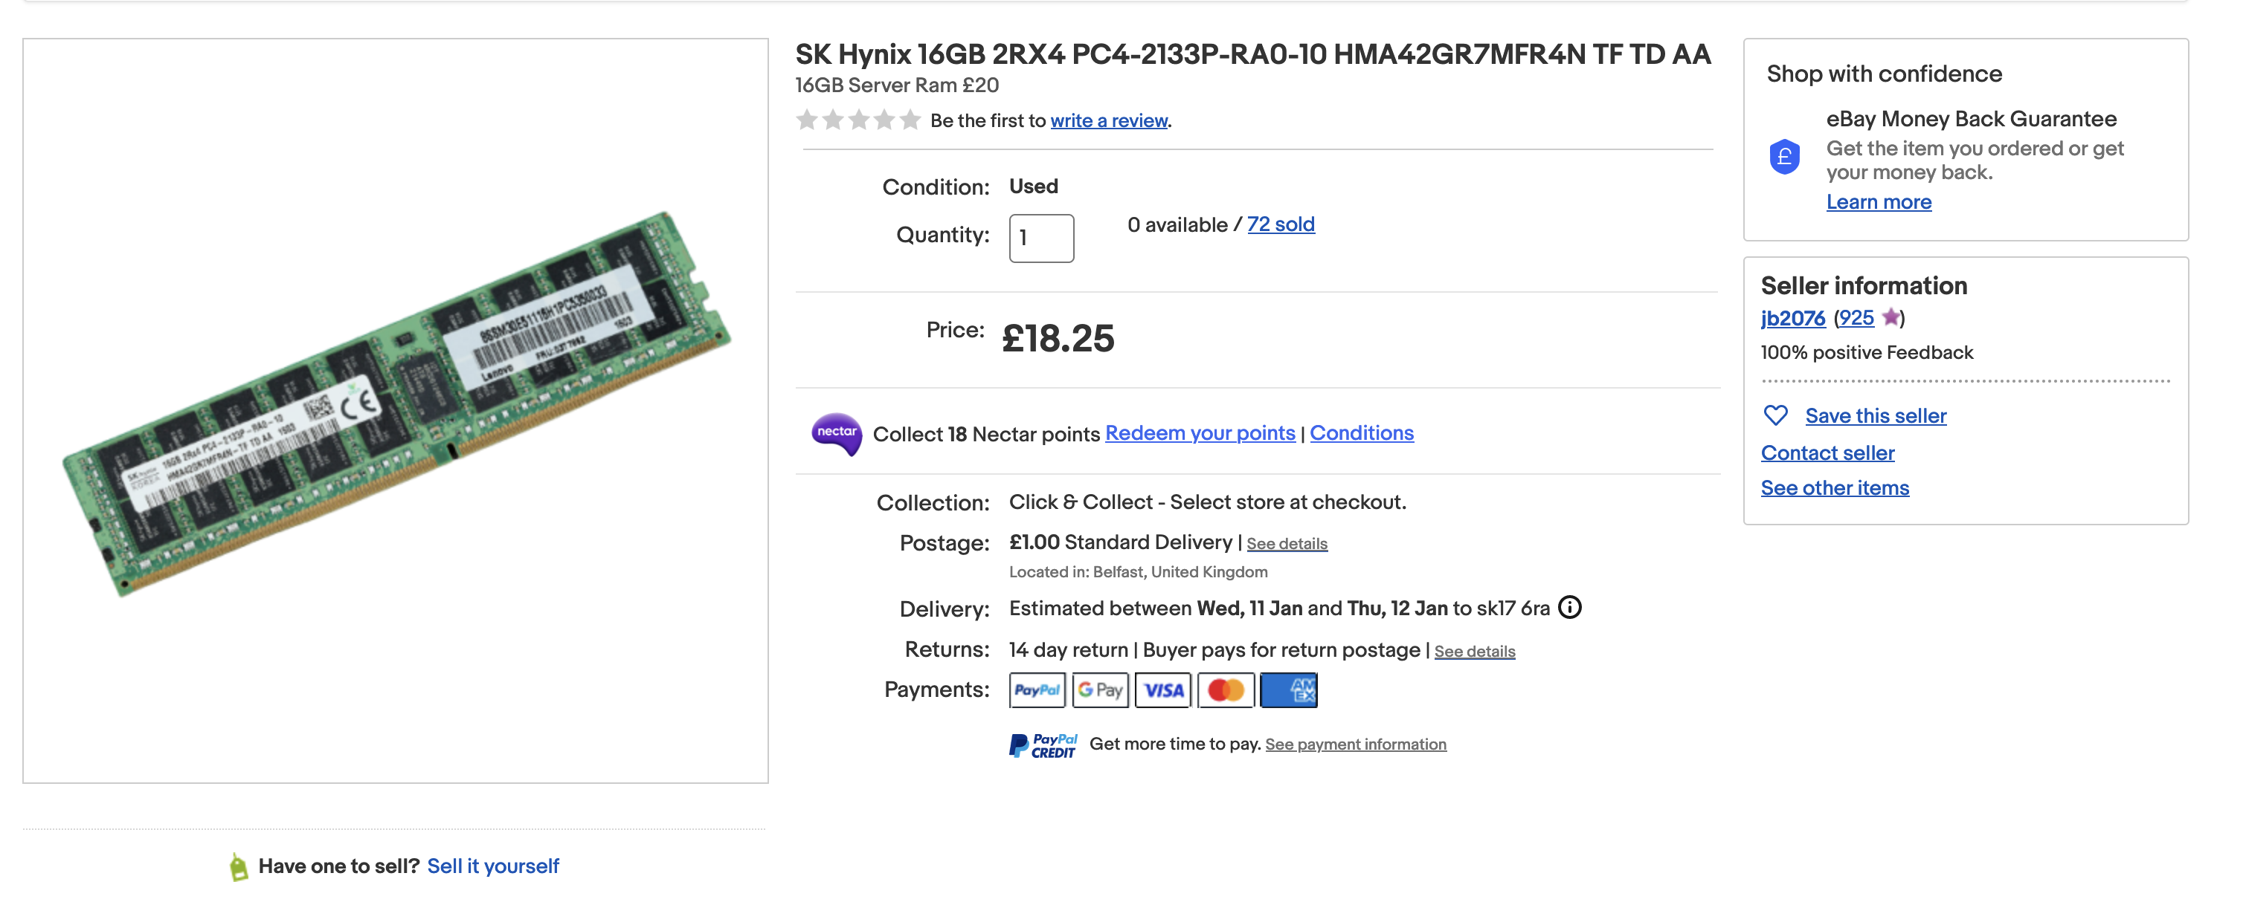Click the Google Pay payment icon

click(x=1099, y=690)
